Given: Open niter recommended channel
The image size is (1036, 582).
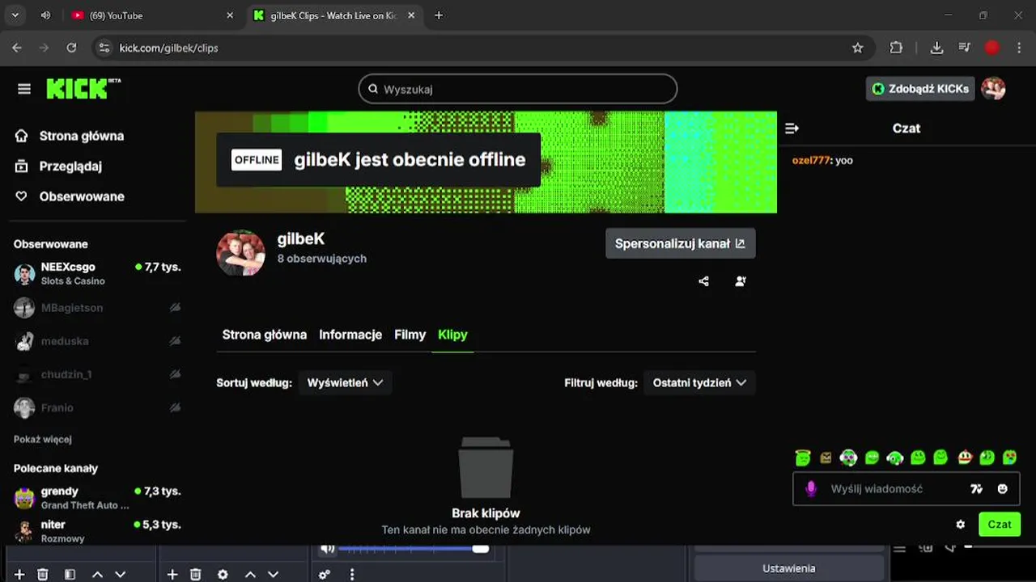Looking at the screenshot, I should tap(97, 531).
